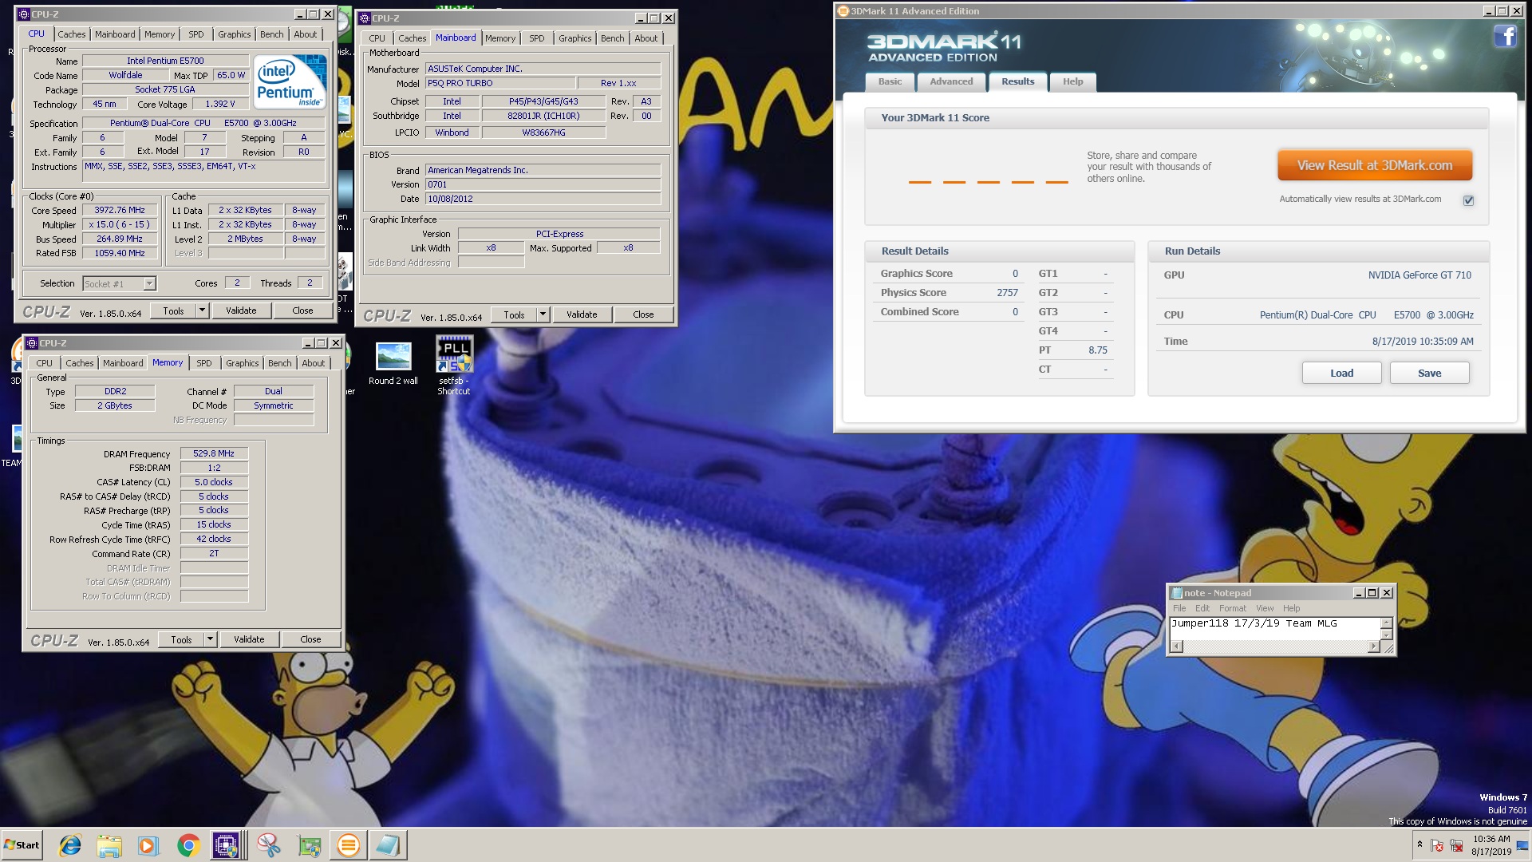Screen dimensions: 1532x862
Task: Click View Result at 3DMark.com button
Action: tap(1374, 165)
